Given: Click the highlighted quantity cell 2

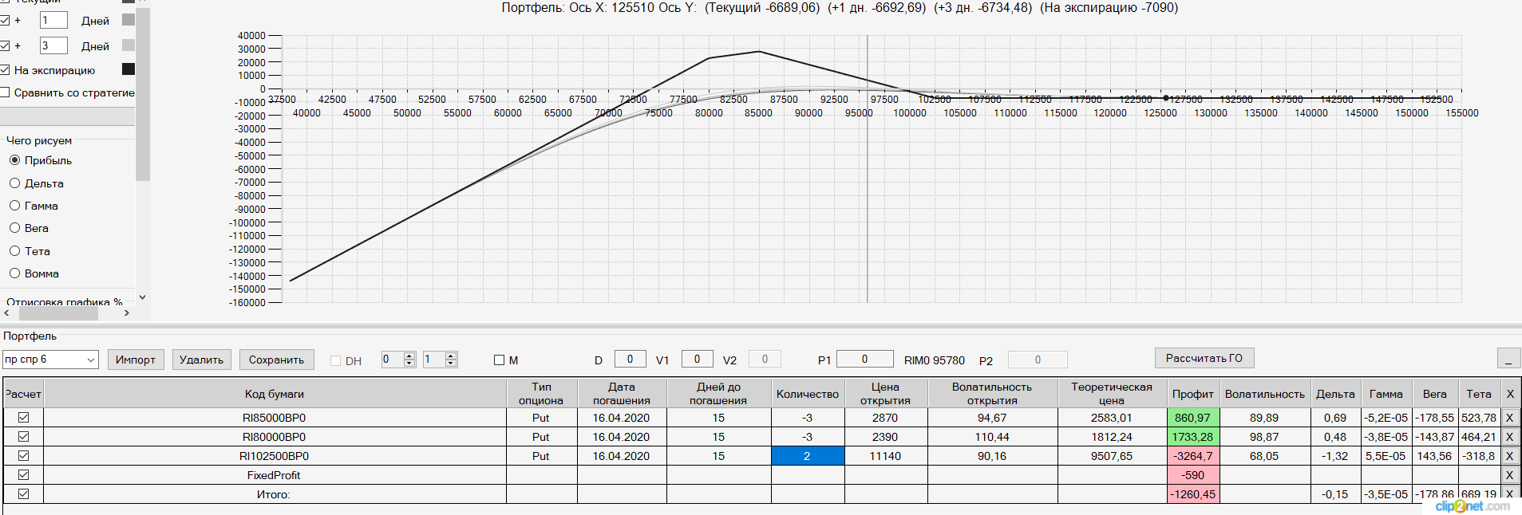Looking at the screenshot, I should tap(808, 456).
